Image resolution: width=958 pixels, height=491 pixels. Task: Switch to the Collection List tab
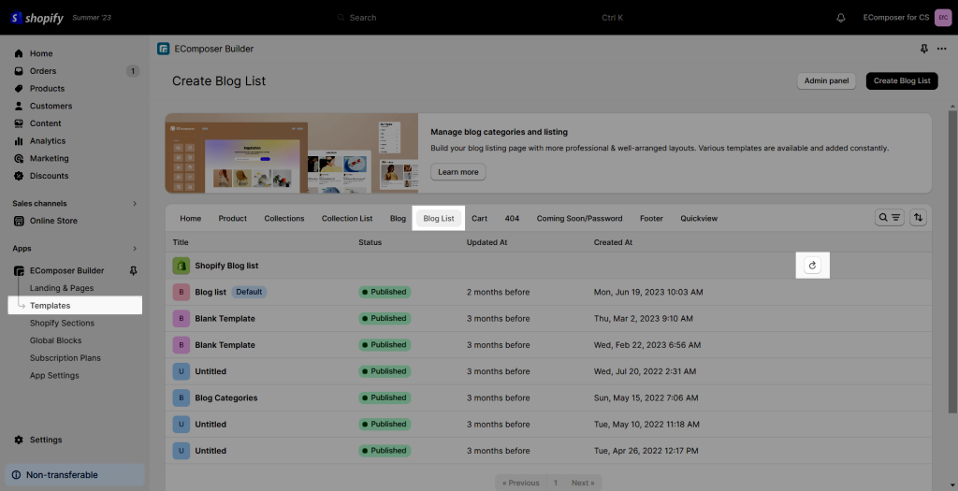[347, 218]
